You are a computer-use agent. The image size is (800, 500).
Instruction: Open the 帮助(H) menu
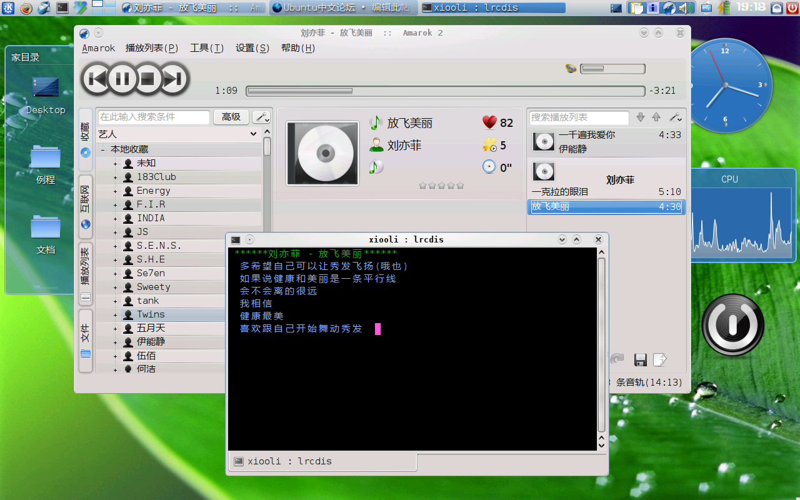(298, 48)
